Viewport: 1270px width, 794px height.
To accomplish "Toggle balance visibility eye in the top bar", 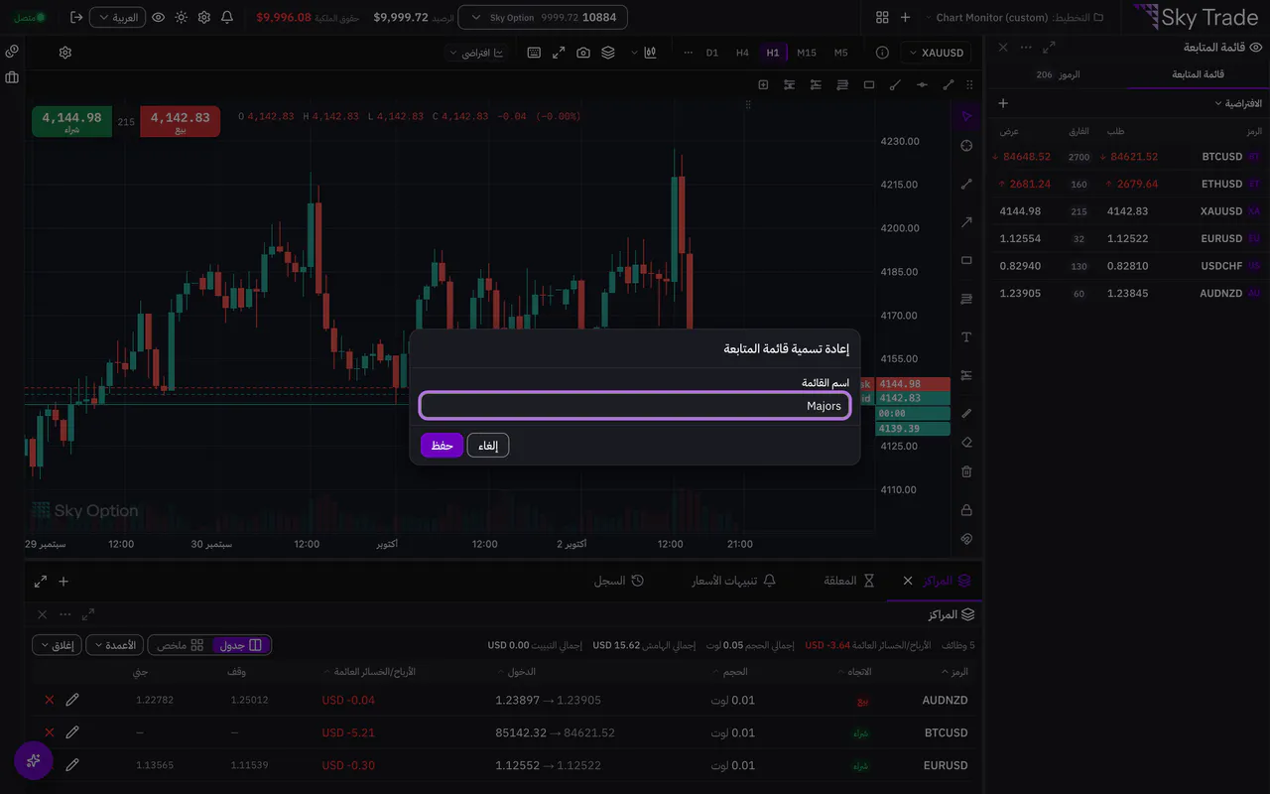I will pos(159,18).
